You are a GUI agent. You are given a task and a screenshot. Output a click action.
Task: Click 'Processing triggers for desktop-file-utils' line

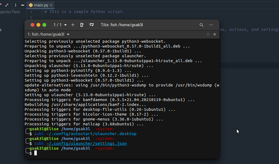point(100,109)
